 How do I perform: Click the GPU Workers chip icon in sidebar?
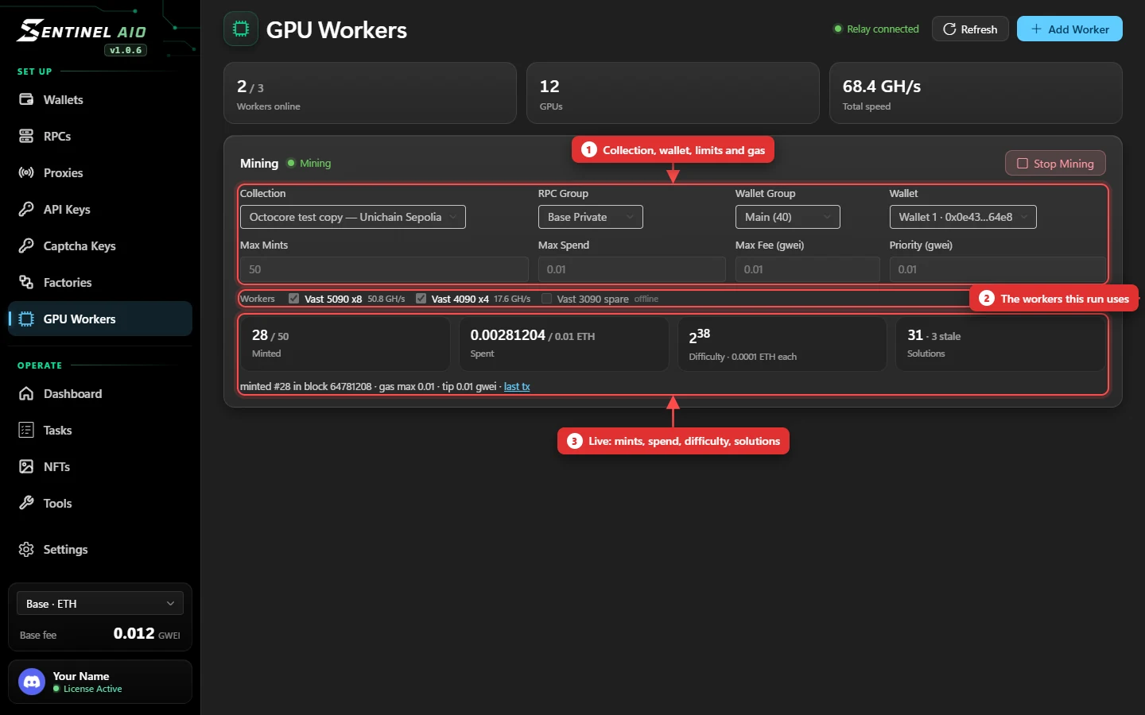click(26, 319)
